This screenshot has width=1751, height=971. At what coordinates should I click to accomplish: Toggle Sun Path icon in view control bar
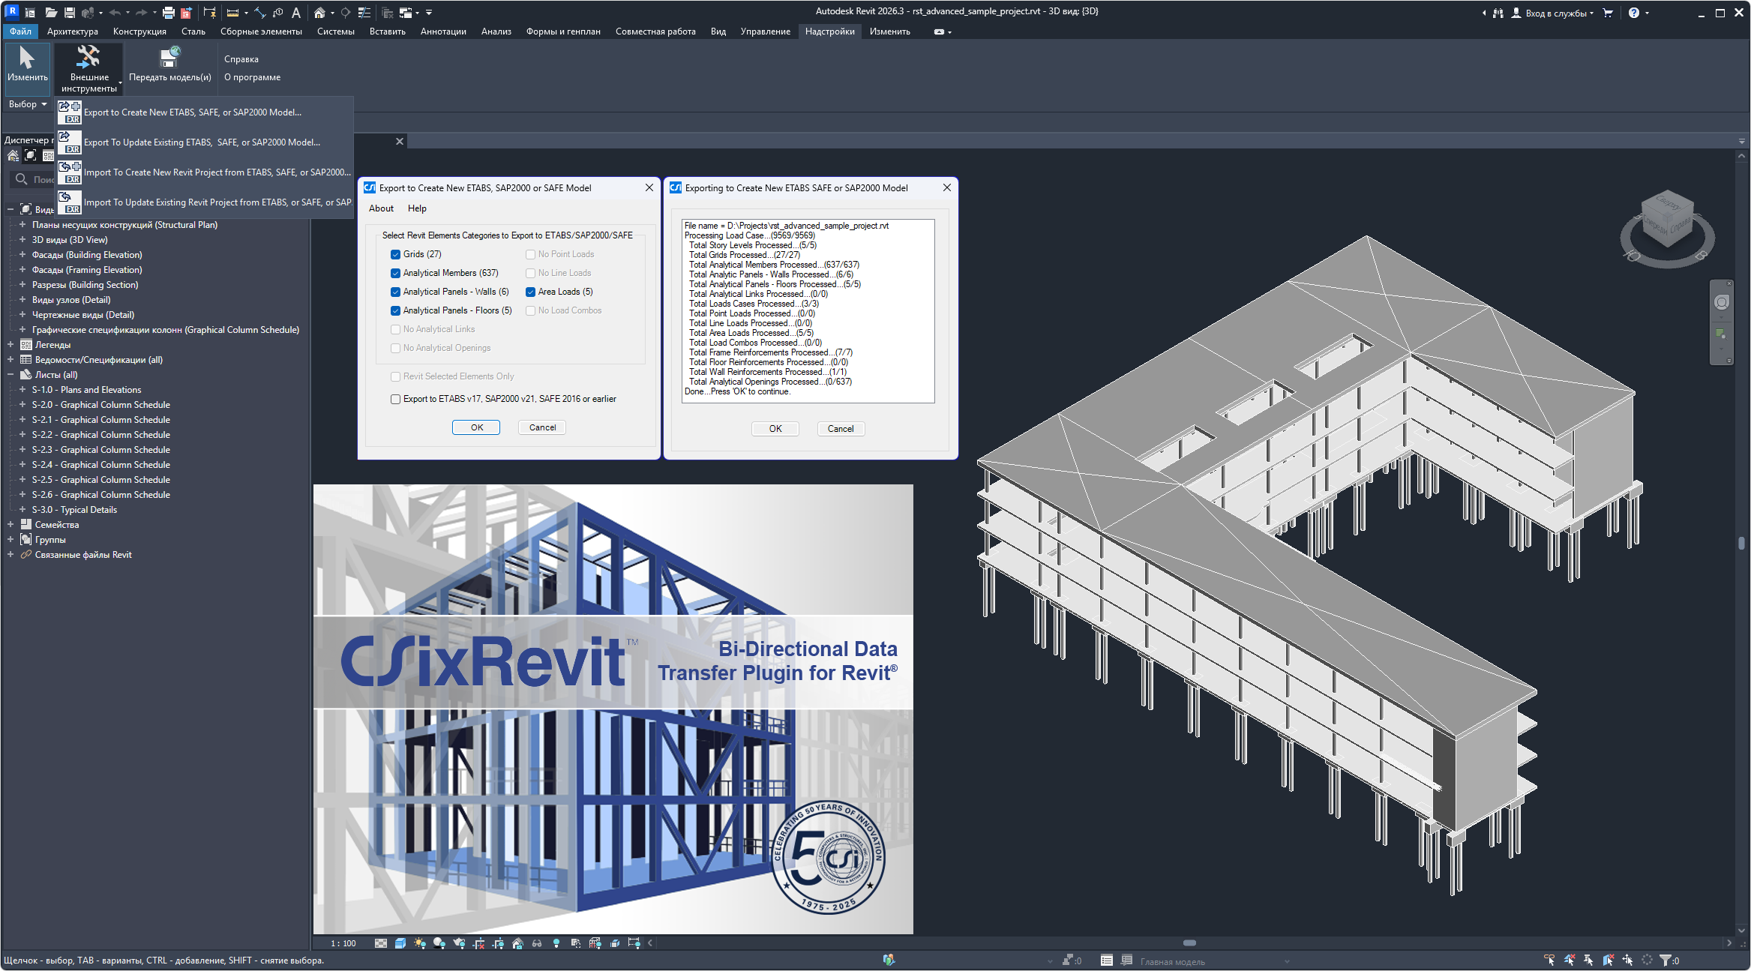(x=420, y=943)
